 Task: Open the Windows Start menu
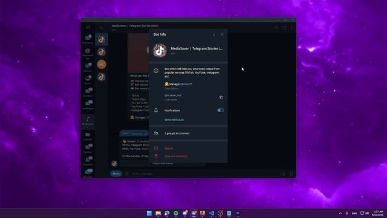tap(149, 213)
